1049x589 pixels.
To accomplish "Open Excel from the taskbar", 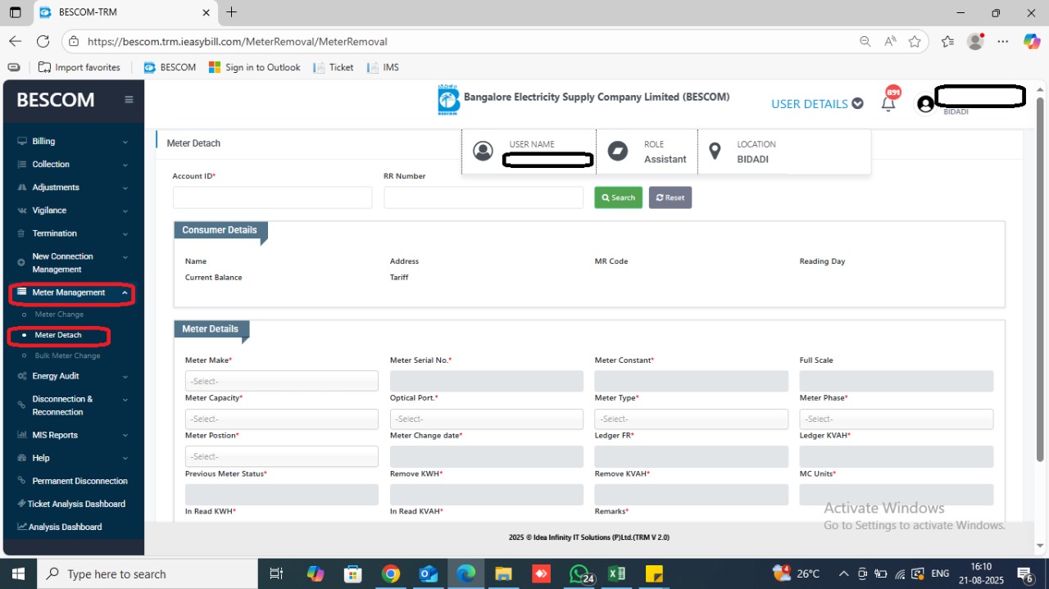I will pyautogui.click(x=616, y=573).
